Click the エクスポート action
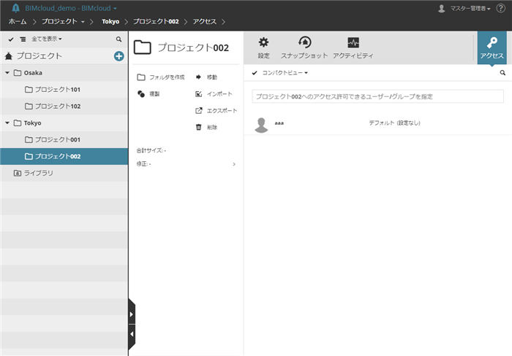The height and width of the screenshot is (356, 512). (216, 111)
